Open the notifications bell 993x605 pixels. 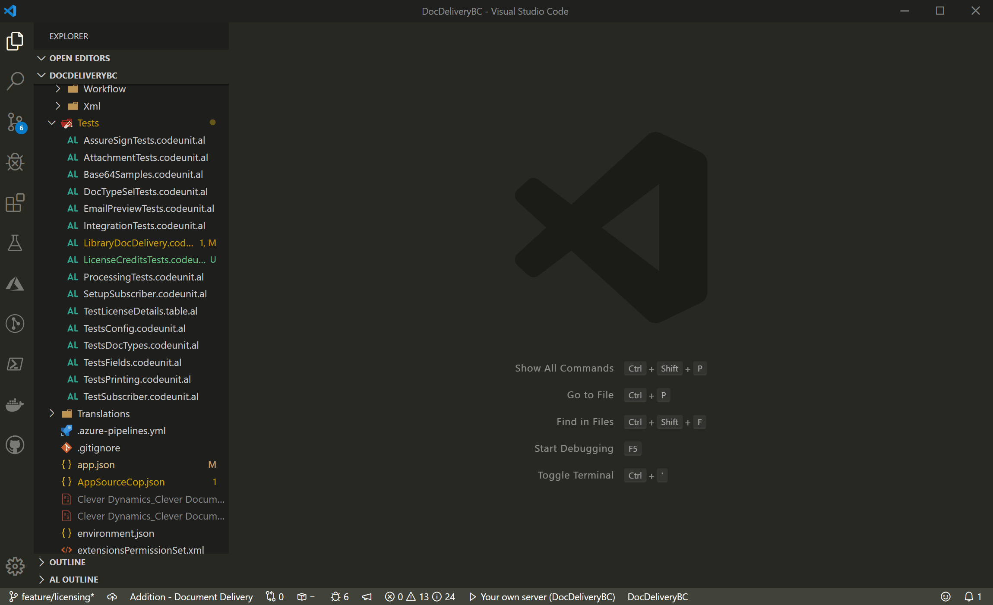point(973,597)
